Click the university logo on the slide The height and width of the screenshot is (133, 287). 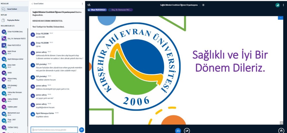point(136,66)
